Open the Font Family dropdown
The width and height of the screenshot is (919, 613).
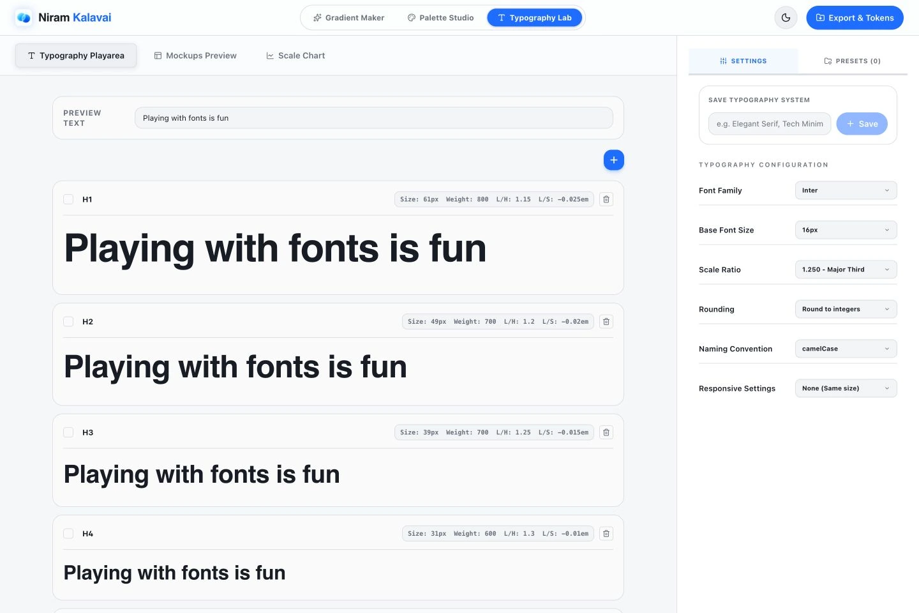click(846, 190)
